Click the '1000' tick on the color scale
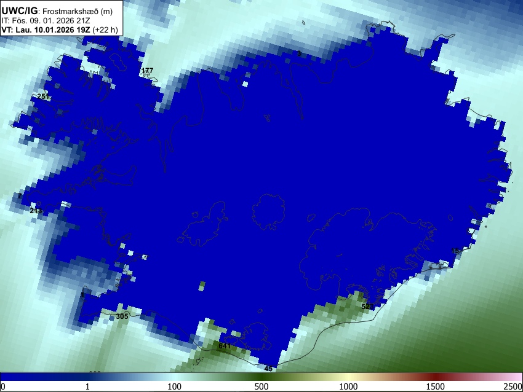This screenshot has height=392, width=523. 348,386
